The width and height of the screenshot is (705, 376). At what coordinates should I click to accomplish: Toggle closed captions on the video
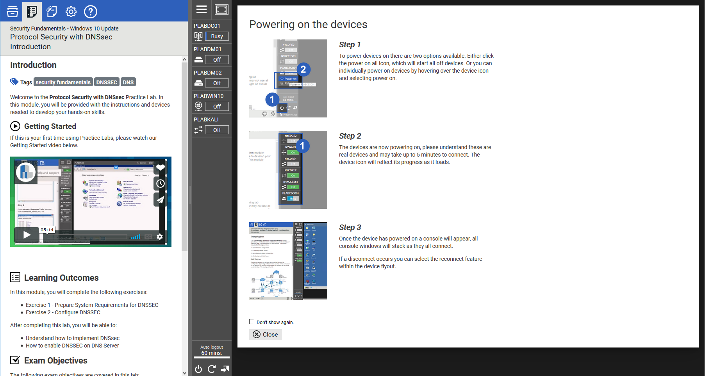coord(148,237)
